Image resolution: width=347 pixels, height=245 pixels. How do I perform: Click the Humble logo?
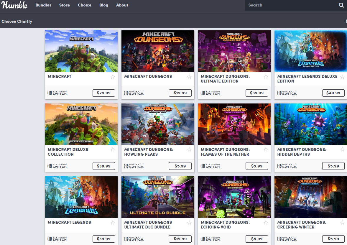click(x=14, y=5)
